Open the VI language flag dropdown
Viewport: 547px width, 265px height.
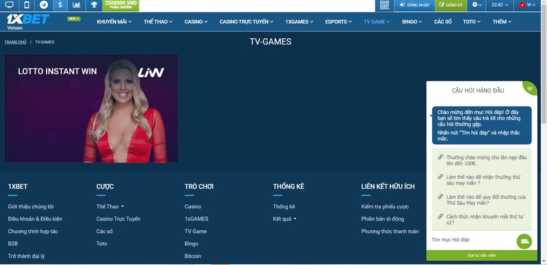[527, 5]
